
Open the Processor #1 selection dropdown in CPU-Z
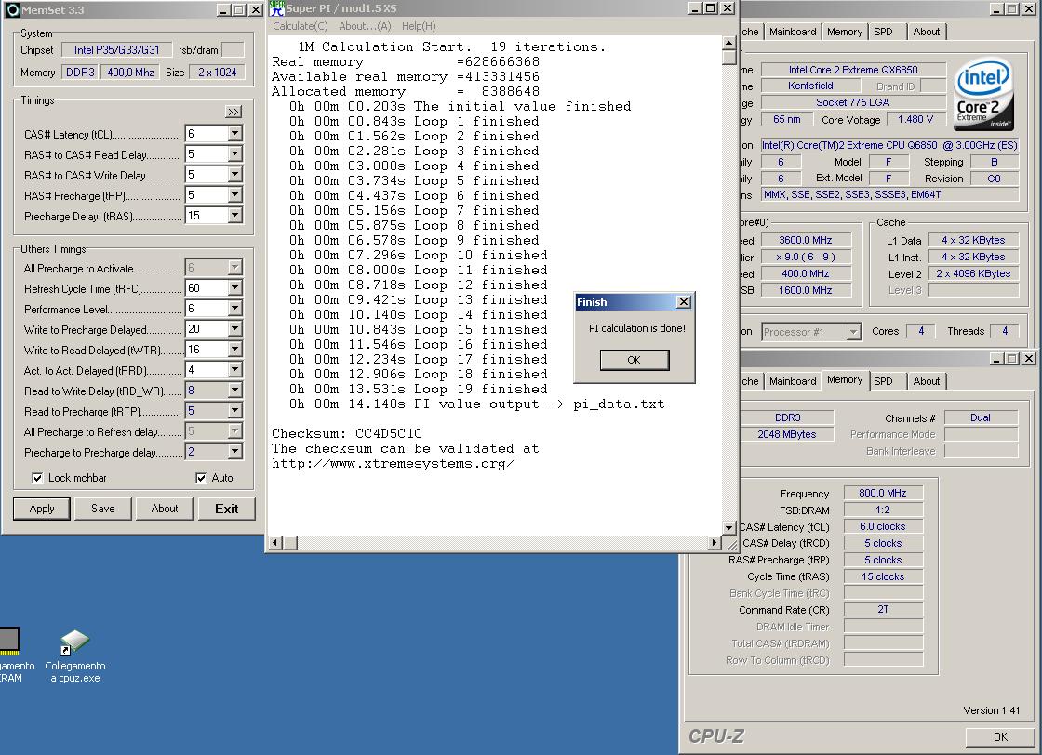(x=854, y=331)
